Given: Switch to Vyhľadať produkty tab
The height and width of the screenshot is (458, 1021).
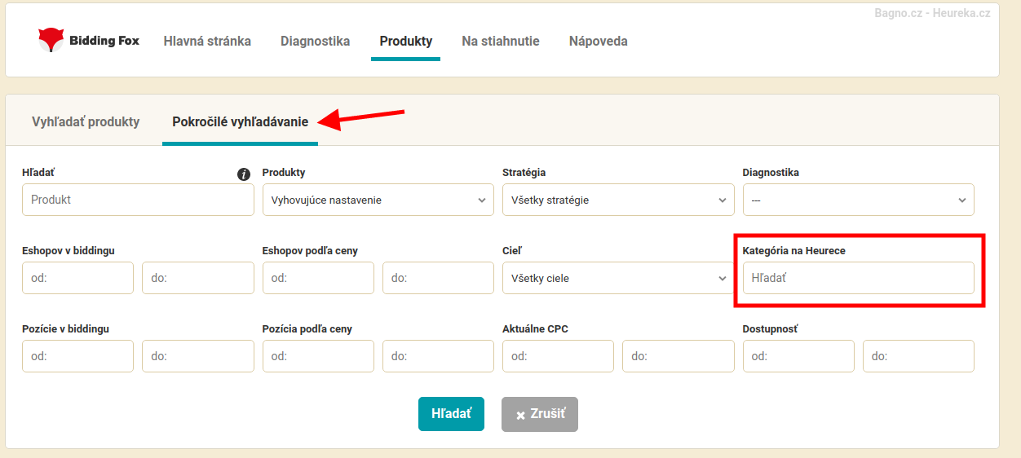Looking at the screenshot, I should (86, 121).
